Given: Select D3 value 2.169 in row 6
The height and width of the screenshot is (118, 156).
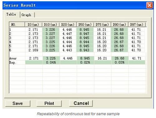Looking at the screenshot, I should coord(33,50).
